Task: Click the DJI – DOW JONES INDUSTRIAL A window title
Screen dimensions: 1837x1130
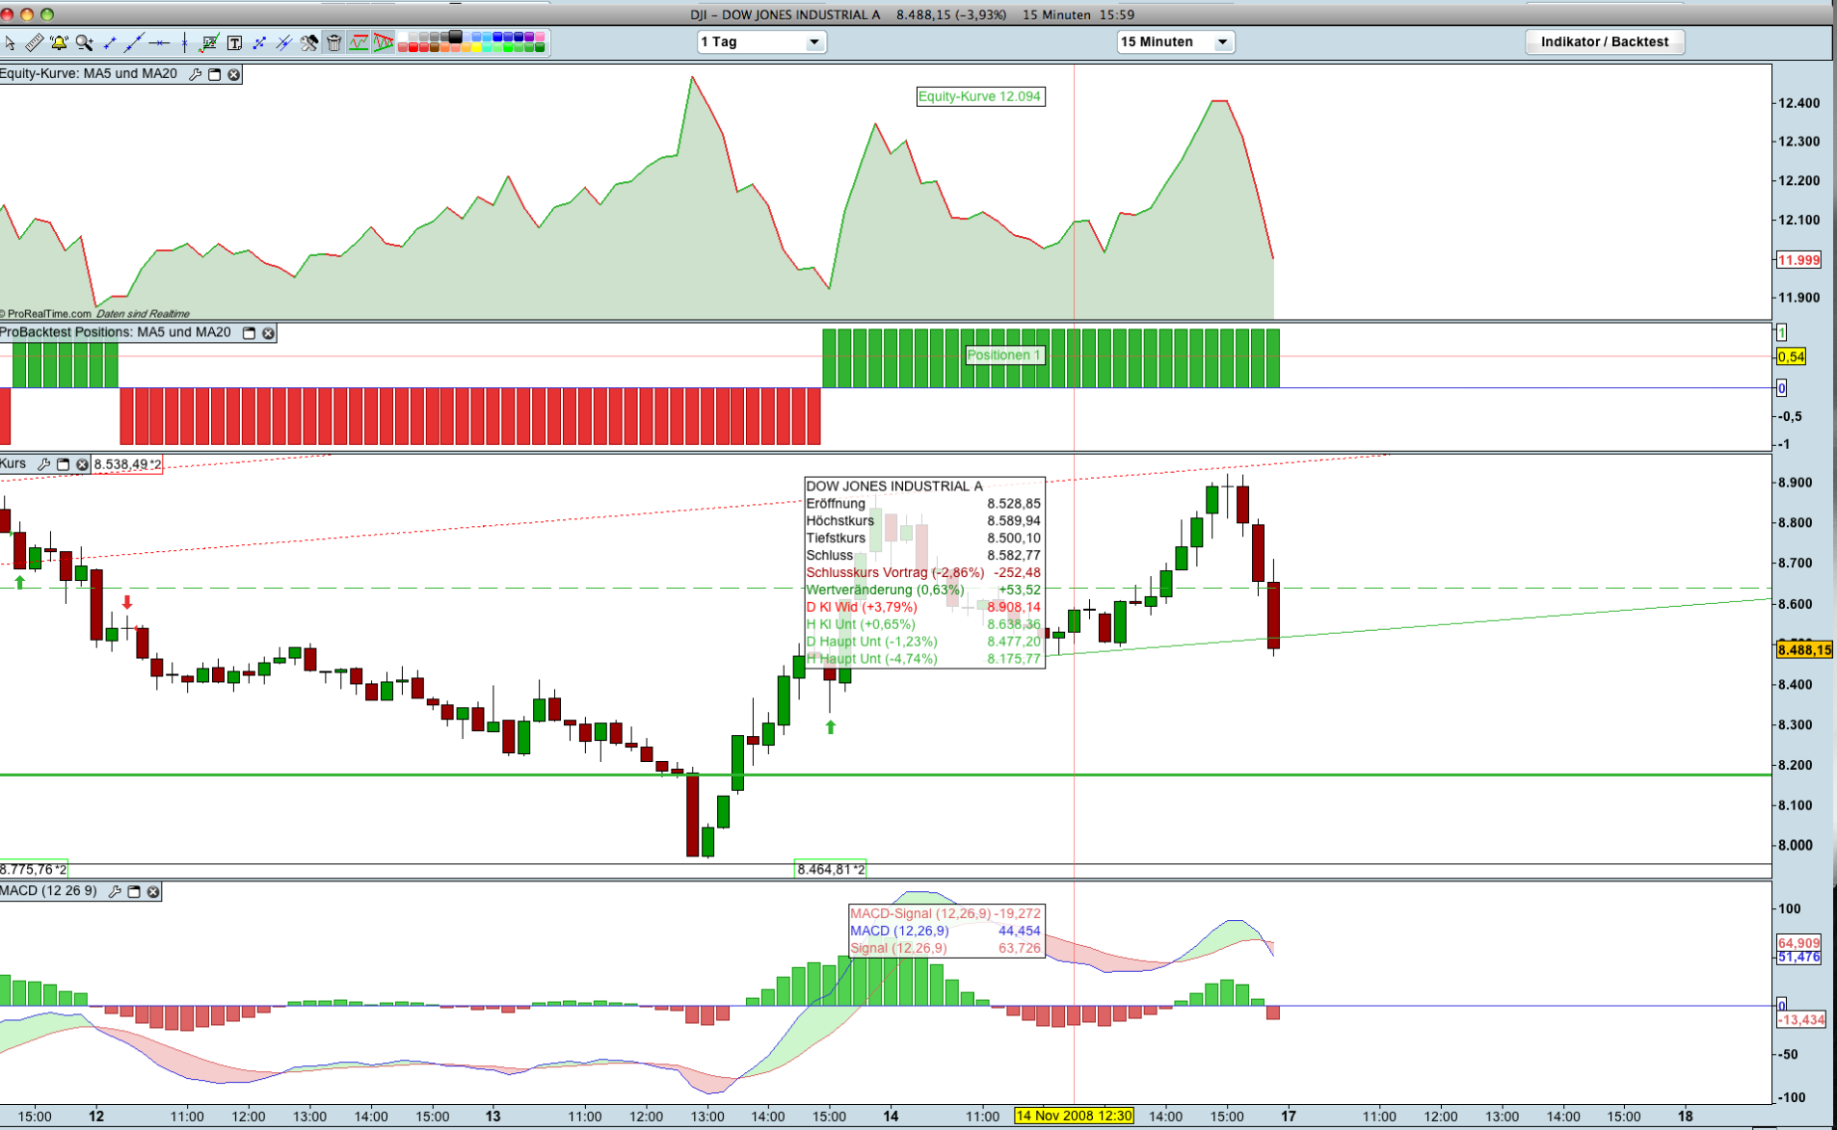Action: [785, 14]
